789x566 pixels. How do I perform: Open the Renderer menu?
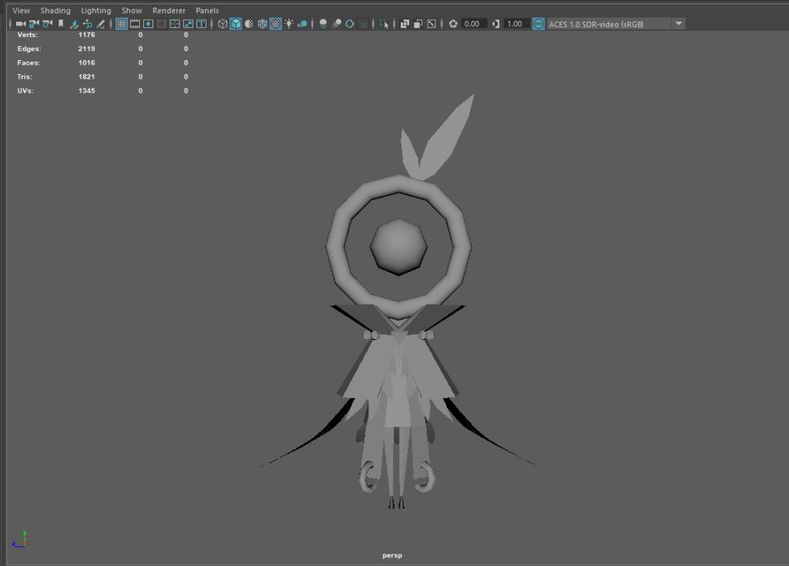[x=169, y=10]
